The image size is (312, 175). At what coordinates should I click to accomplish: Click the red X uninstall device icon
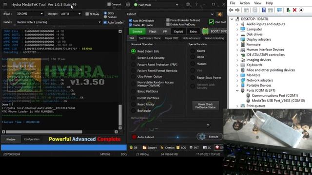[x=294, y=10]
